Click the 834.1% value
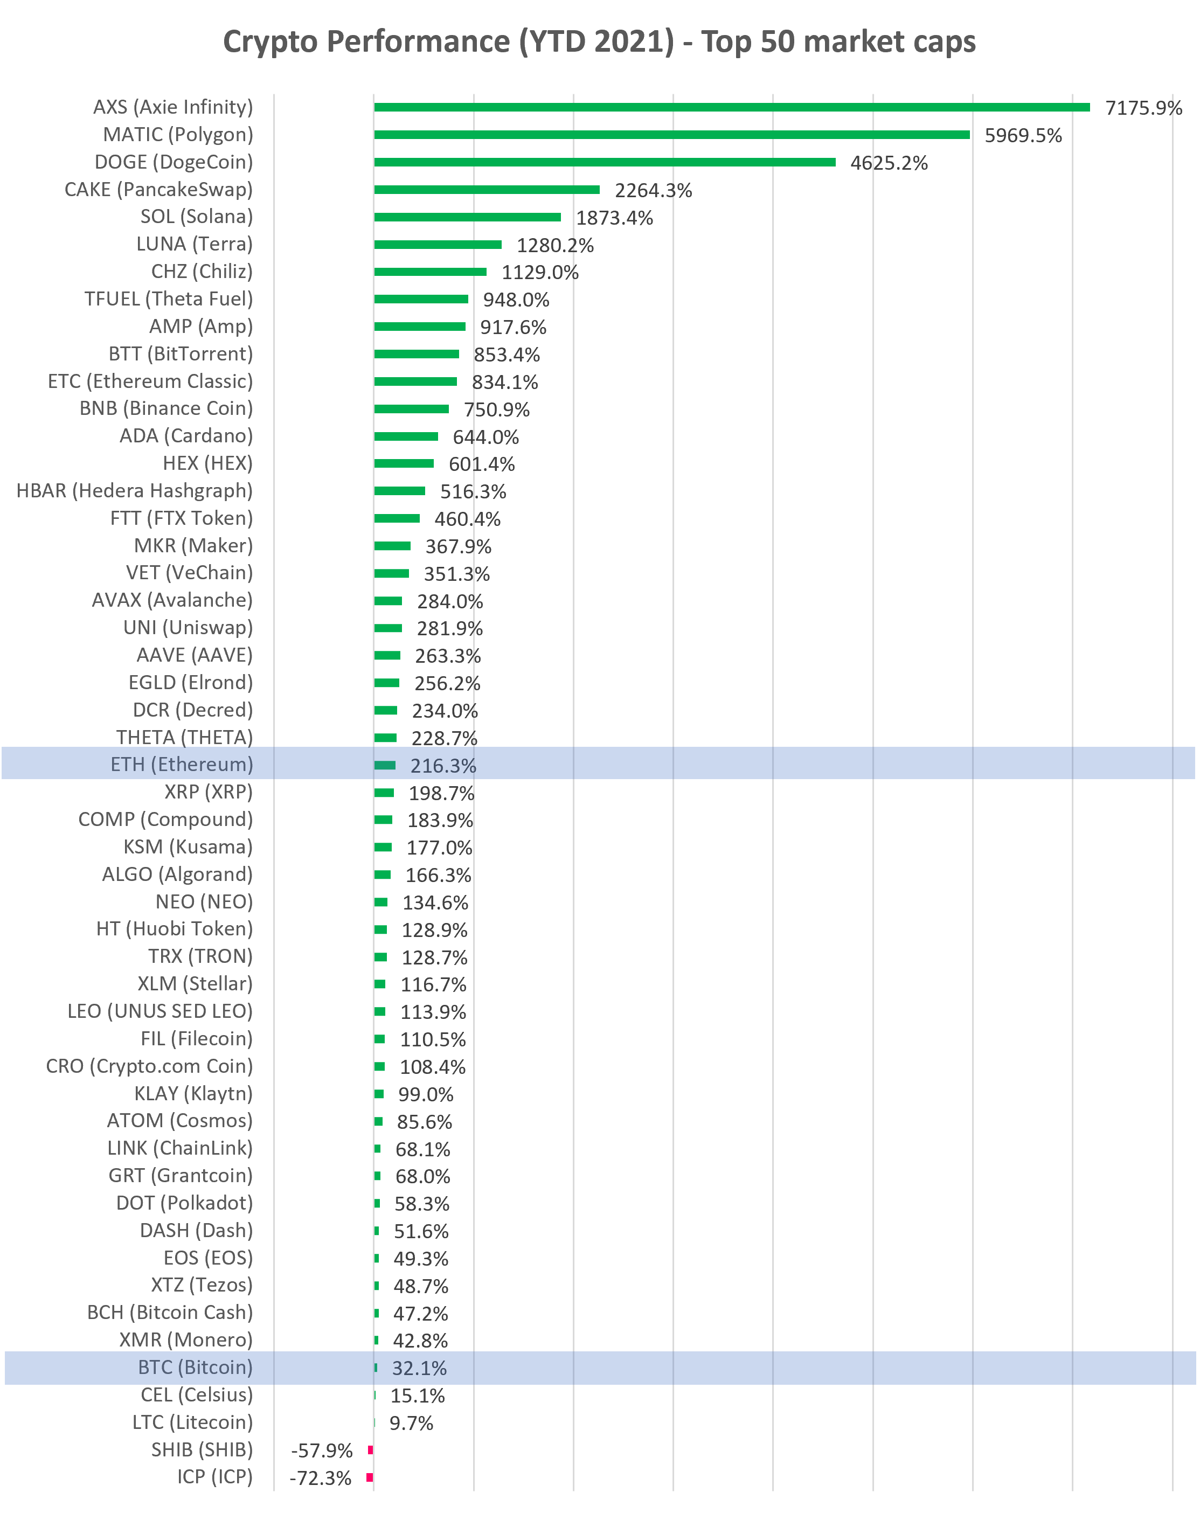 coord(504,382)
